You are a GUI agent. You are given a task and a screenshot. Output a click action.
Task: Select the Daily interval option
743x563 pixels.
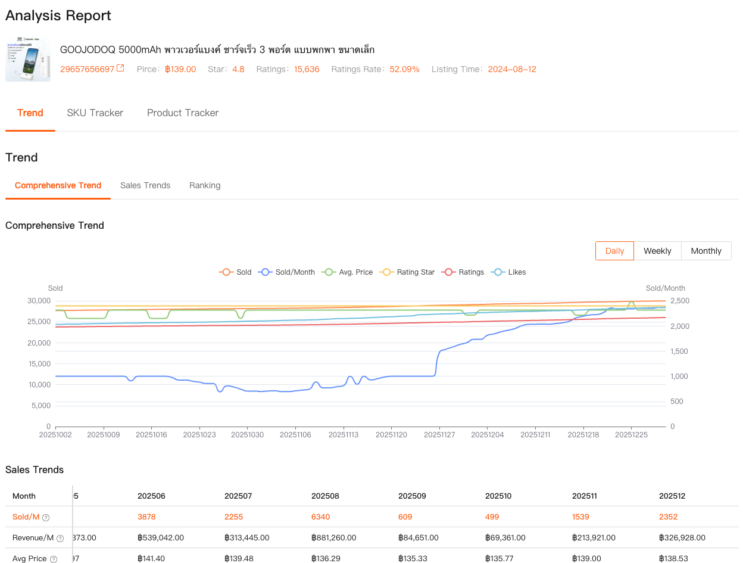pos(614,251)
